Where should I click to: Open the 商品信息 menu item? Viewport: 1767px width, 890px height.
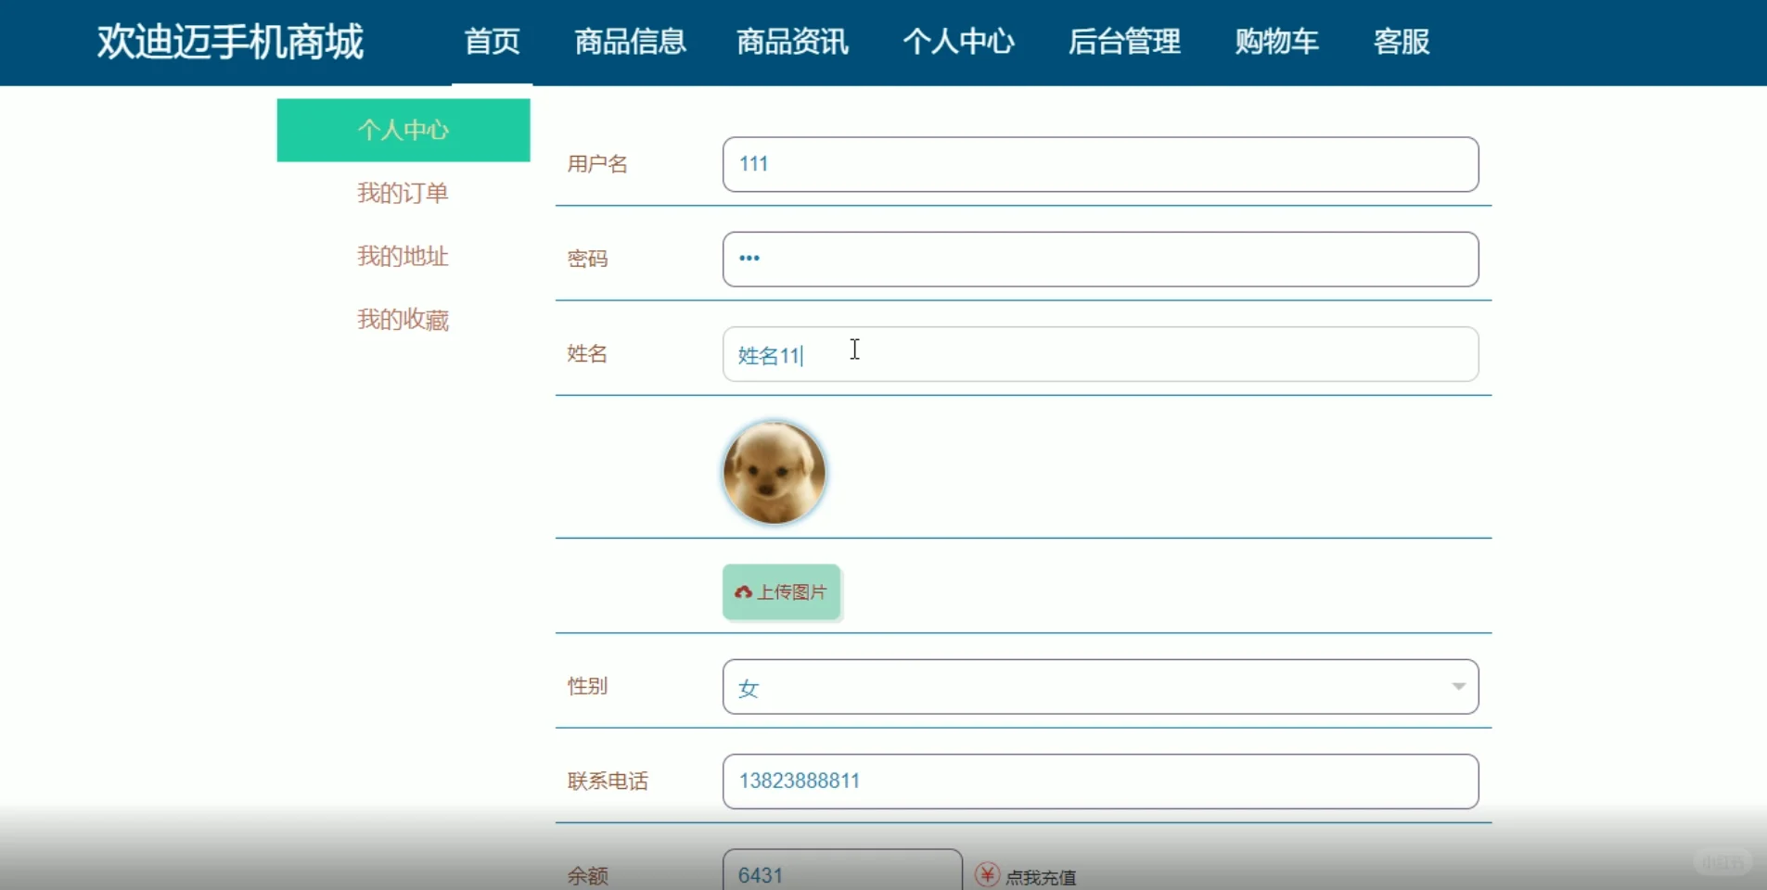[630, 42]
